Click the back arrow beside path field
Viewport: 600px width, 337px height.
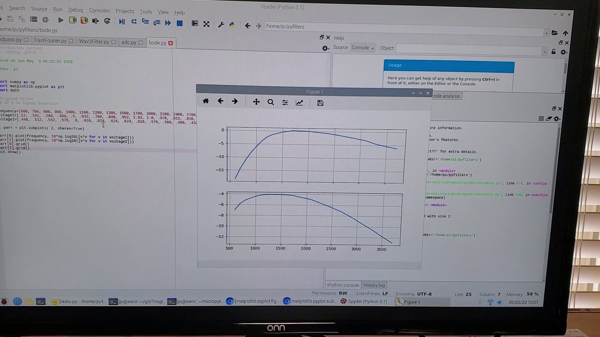point(247,26)
